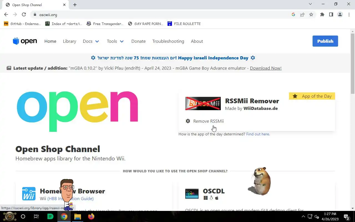
Task: Click the browser forward arrow
Action: (15, 15)
